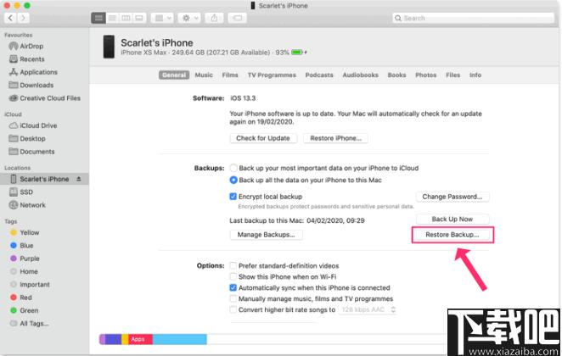
Task: Switch to the General tab
Action: tap(174, 75)
